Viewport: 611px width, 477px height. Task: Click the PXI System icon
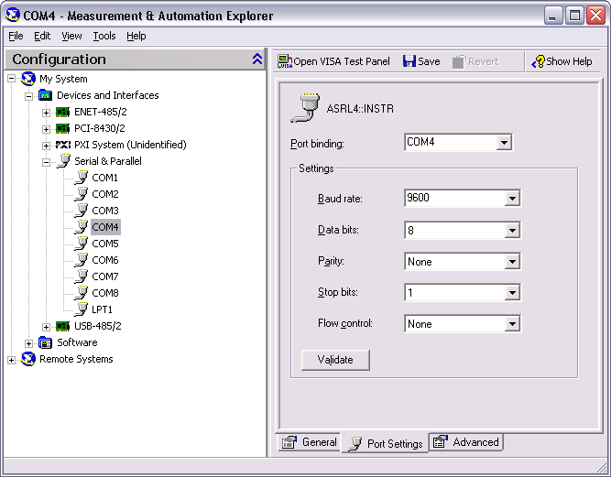(x=63, y=145)
